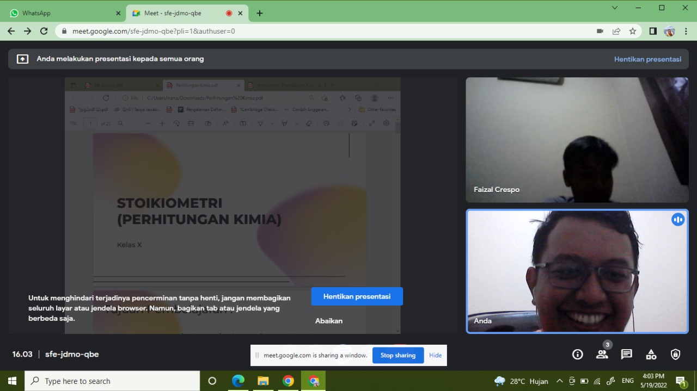The width and height of the screenshot is (697, 391).
Task: Toggle the browser side panel
Action: point(653,31)
